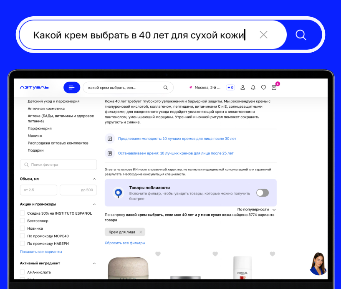341x289 pixels.
Task: Enable the Товары поблизости toggle
Action: pos(263,193)
